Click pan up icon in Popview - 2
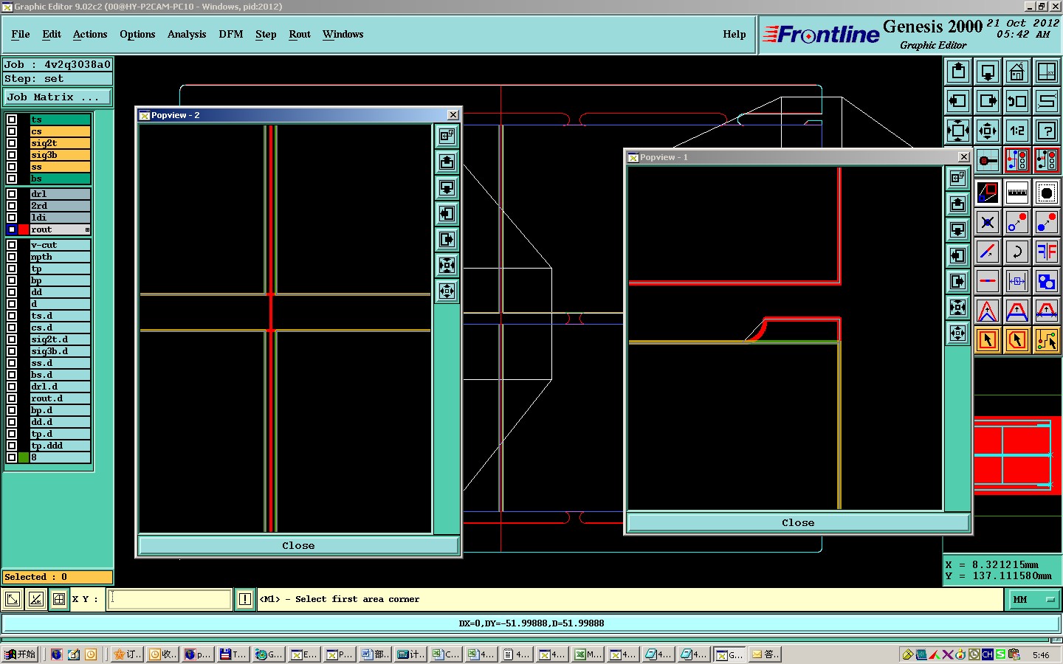This screenshot has width=1063, height=664. click(x=447, y=162)
